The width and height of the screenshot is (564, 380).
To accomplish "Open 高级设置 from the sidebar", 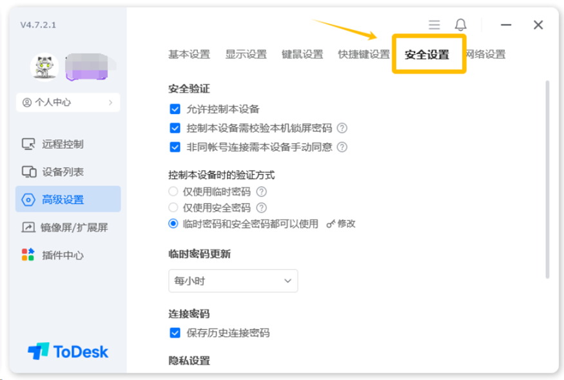I will (55, 199).
